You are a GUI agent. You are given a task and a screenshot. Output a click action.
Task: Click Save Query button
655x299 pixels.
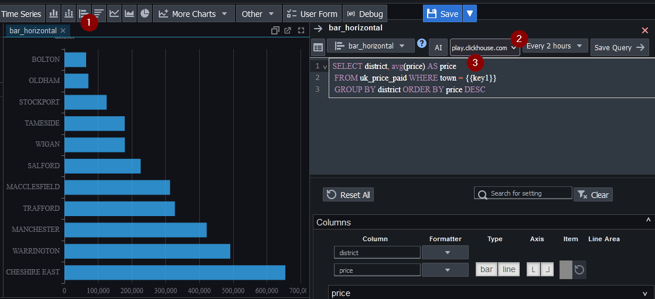click(x=619, y=47)
